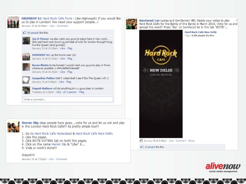Click the January 30 at 8:49pm timestamp

[155, 141]
